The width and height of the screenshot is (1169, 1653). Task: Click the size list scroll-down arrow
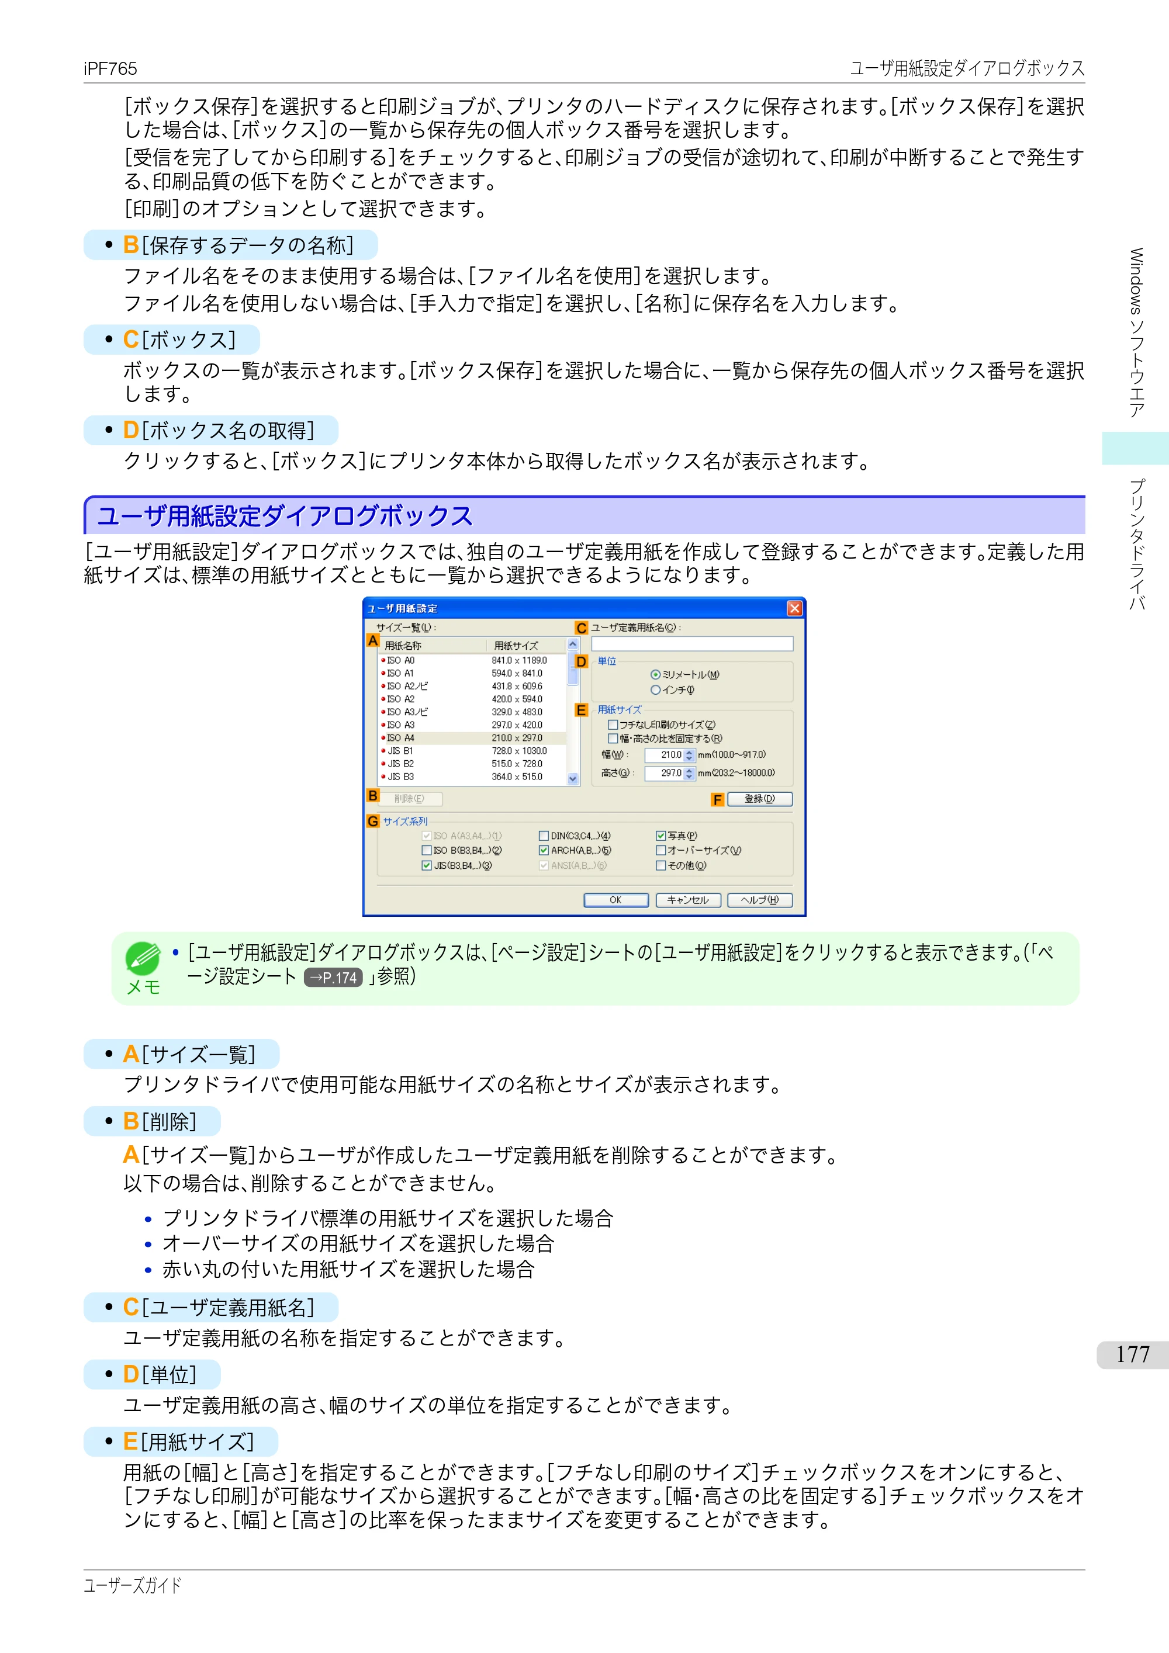pos(573,778)
